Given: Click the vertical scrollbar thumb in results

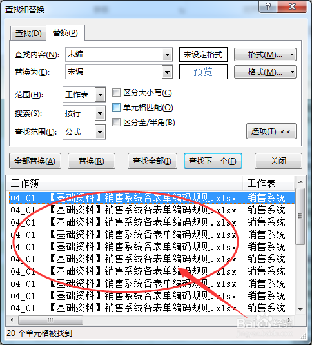Looking at the screenshot, I should coord(300,216).
